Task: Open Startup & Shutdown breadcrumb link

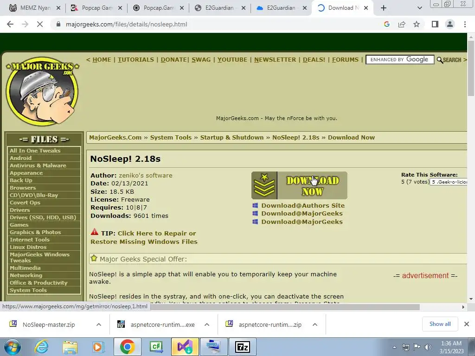Action: (x=232, y=137)
